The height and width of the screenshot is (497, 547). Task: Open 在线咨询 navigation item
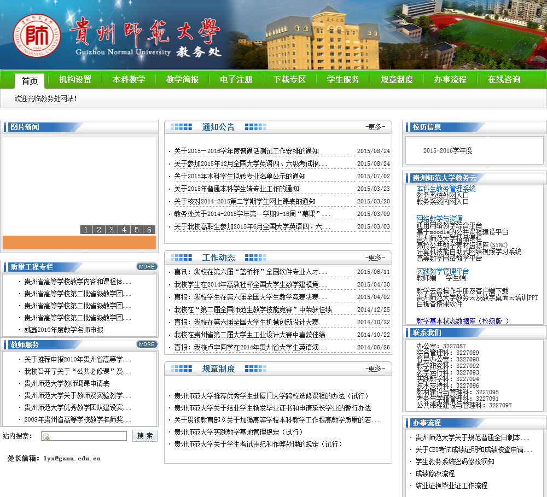(x=504, y=79)
